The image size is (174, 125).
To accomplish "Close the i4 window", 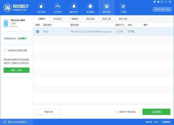I will pos(170,2).
